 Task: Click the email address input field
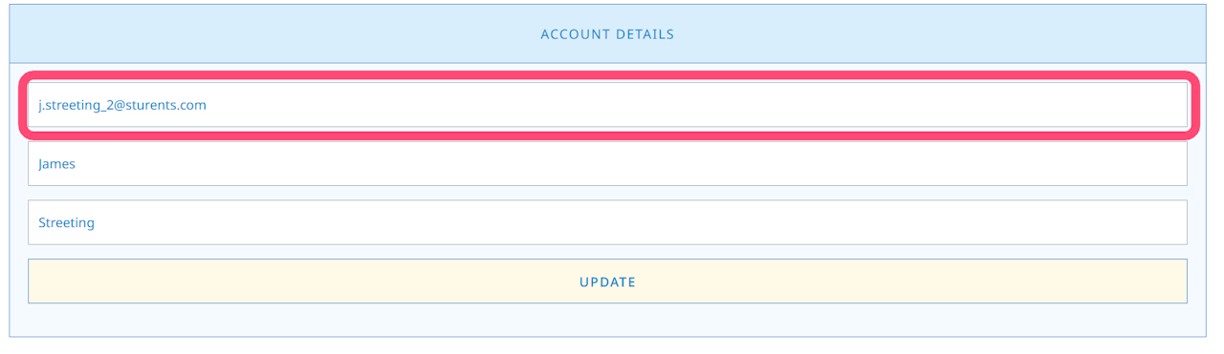(x=607, y=105)
